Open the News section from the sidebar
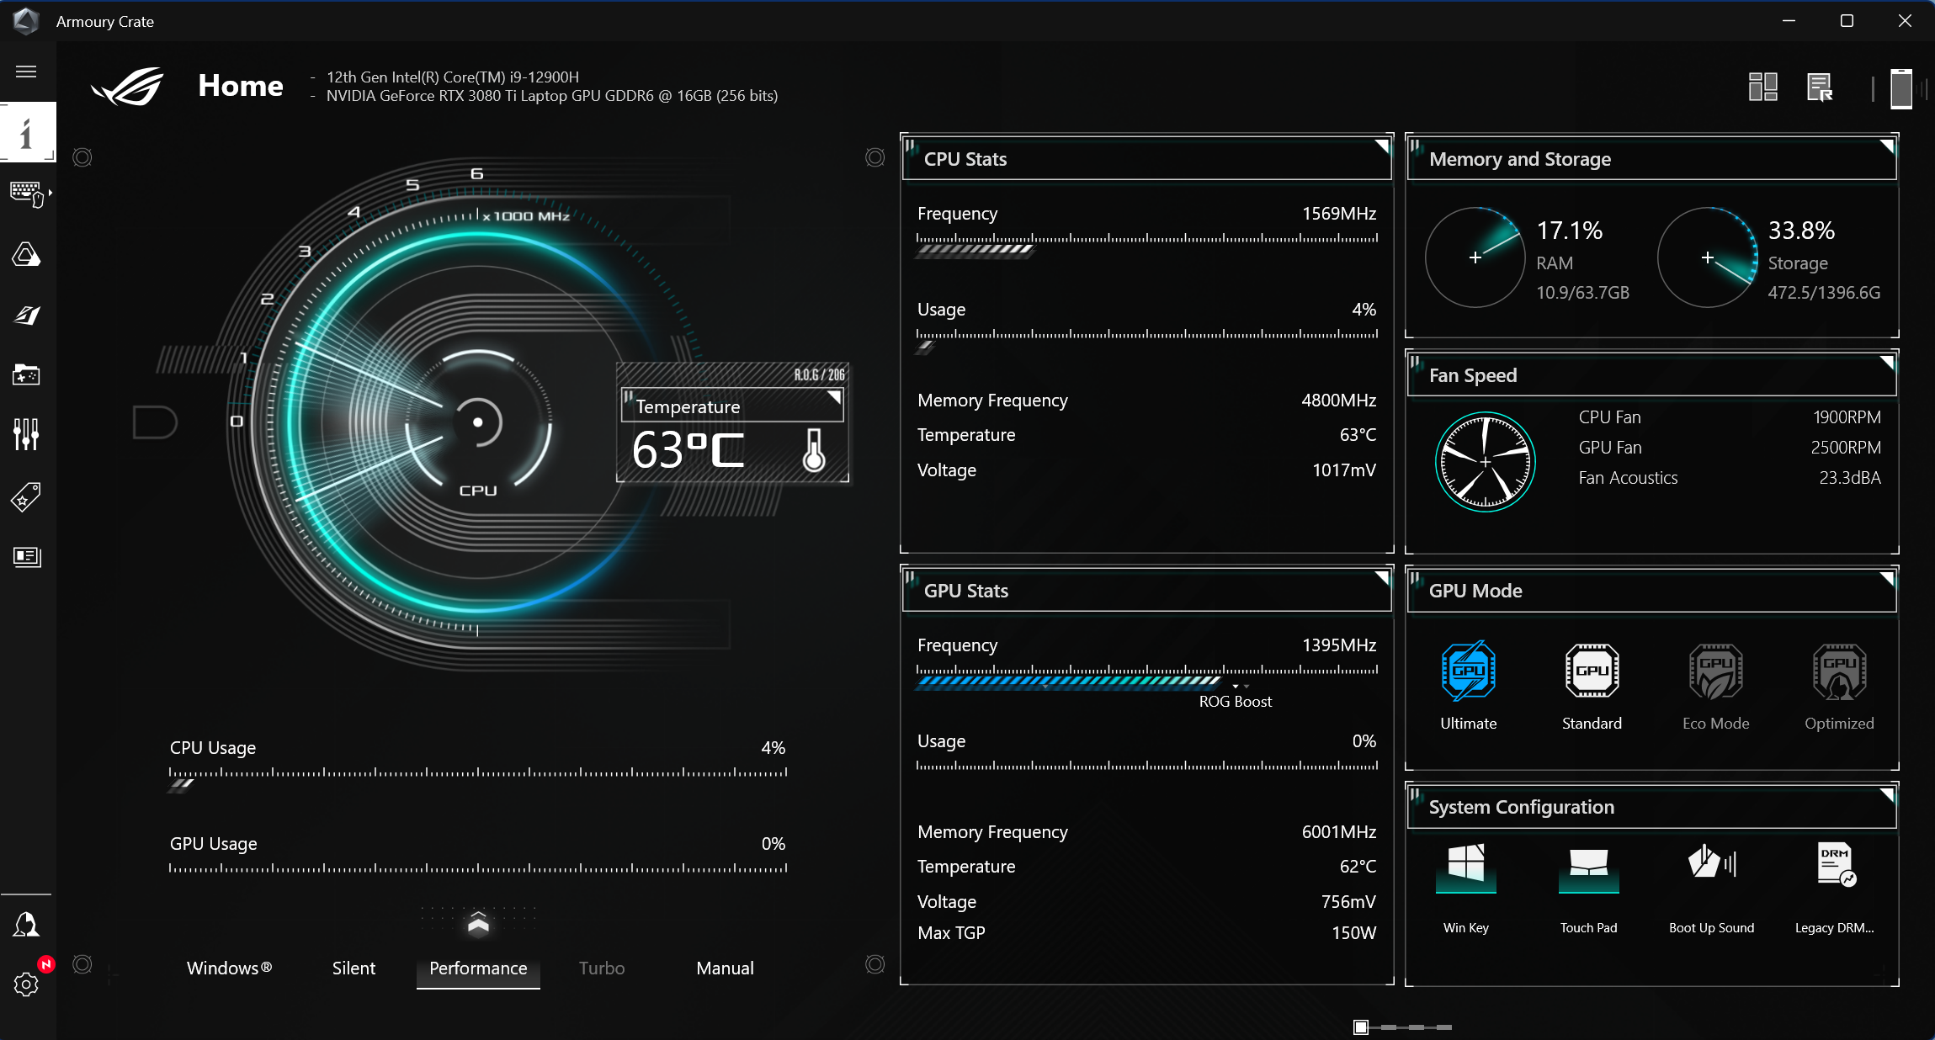This screenshot has height=1040, width=1935. coord(27,556)
